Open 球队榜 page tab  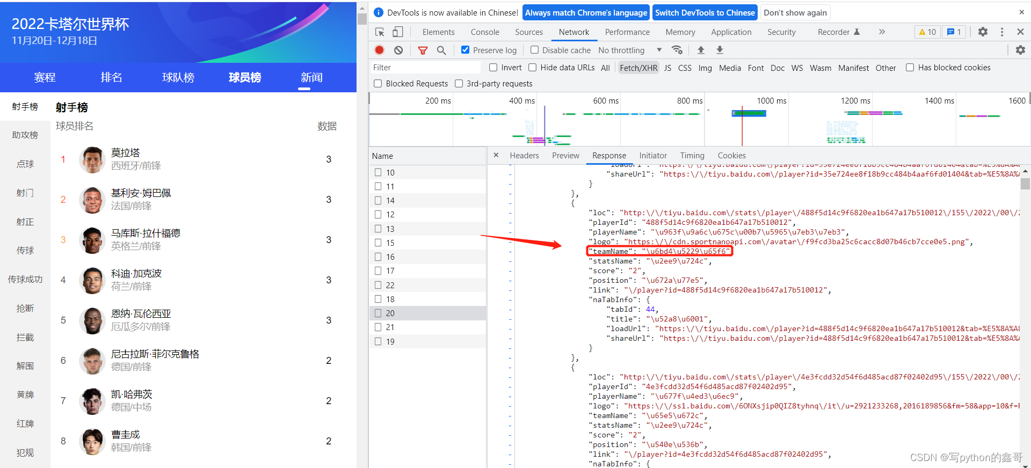178,77
